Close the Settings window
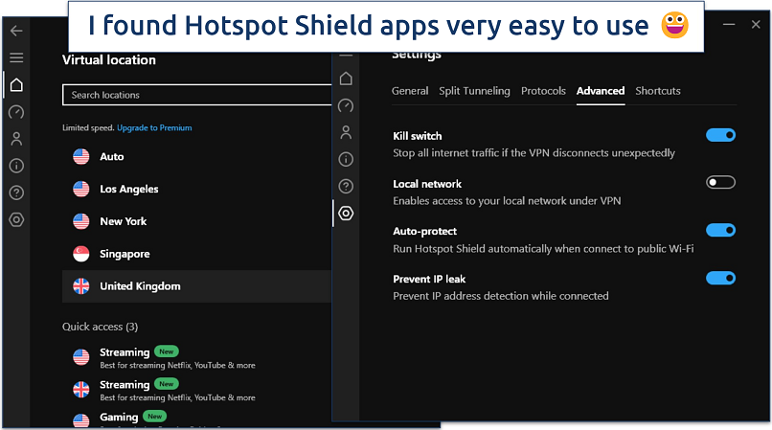The width and height of the screenshot is (772, 430). pos(756,24)
